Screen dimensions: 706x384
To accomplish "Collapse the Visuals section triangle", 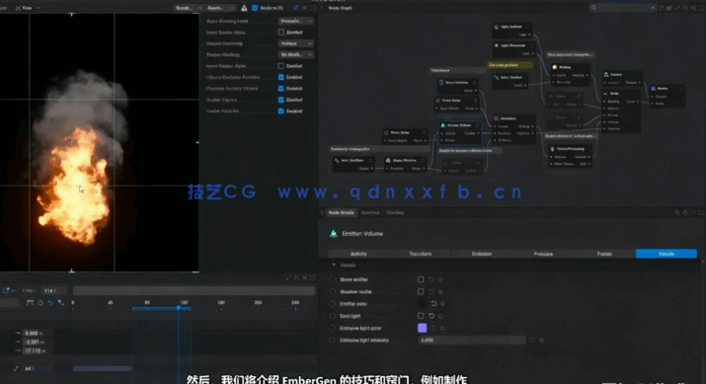I will point(334,266).
